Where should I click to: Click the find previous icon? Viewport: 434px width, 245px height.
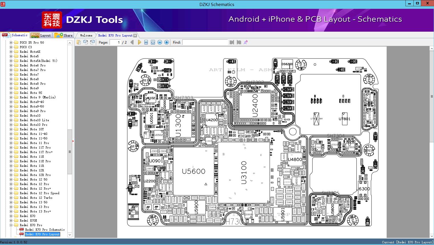click(232, 42)
